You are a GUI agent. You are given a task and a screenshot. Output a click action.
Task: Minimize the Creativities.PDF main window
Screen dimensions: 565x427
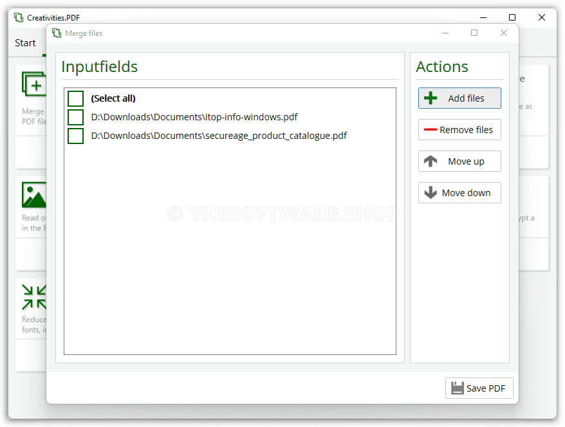[483, 17]
